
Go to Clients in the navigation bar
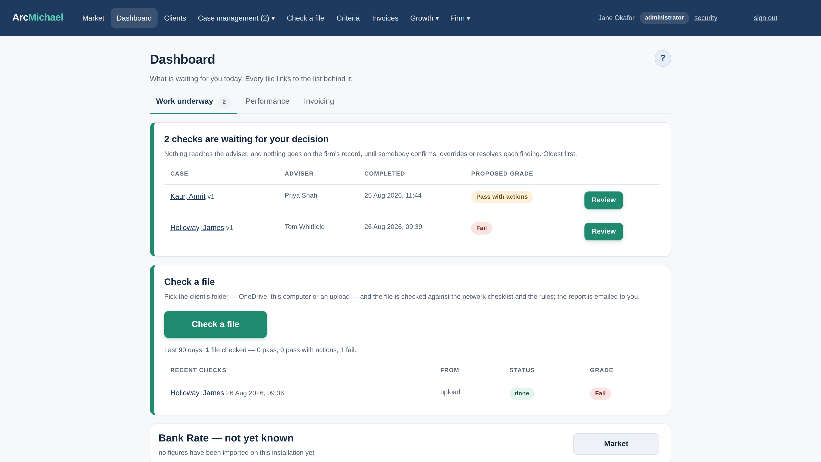(175, 18)
